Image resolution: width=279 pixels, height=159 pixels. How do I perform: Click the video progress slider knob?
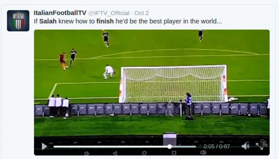169,147
